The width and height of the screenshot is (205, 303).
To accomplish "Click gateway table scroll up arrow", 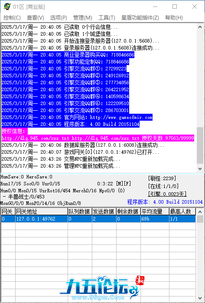I will (x=201, y=212).
